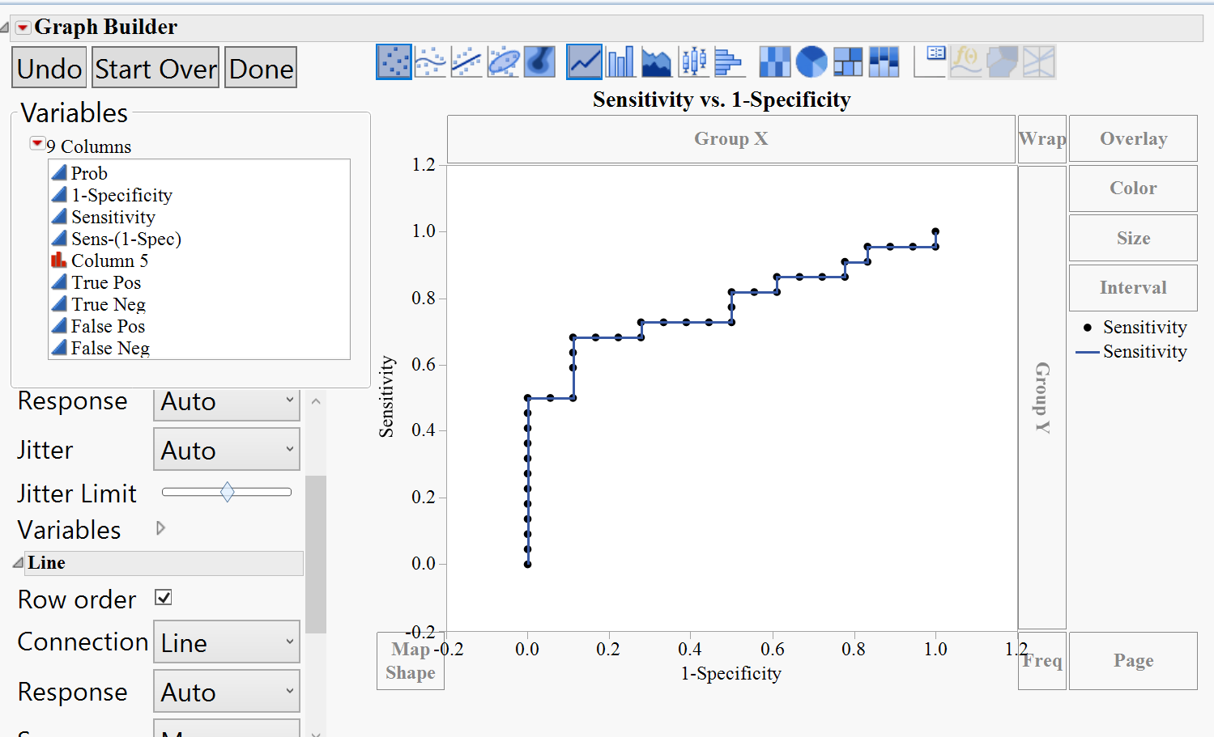Click the red triangle beside Graph Builder
1214x737 pixels.
point(22,26)
